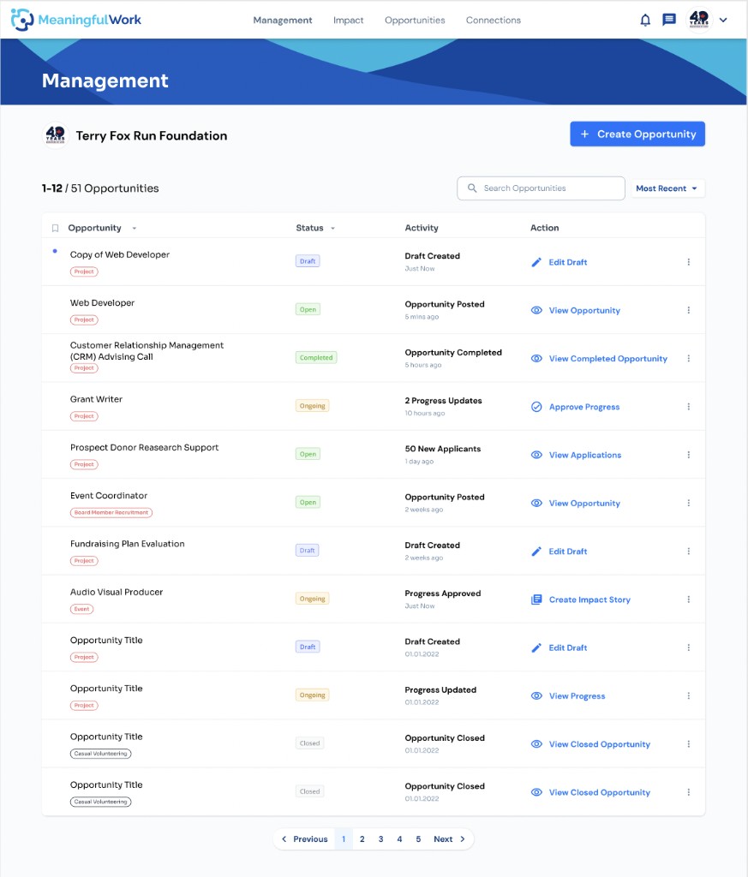This screenshot has width=748, height=877.
Task: Open the Audio Visual Producer title
Action: 117,592
